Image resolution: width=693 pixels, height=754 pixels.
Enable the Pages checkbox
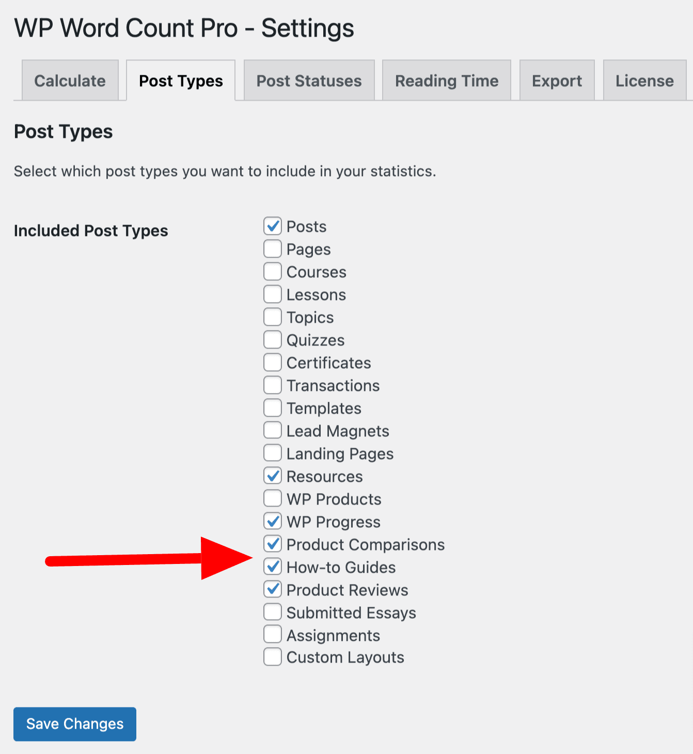(x=273, y=249)
